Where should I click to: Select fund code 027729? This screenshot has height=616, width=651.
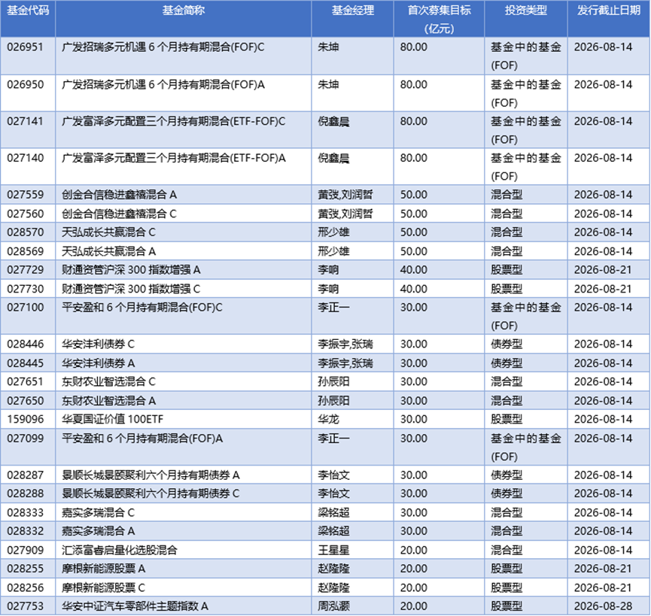tap(26, 270)
